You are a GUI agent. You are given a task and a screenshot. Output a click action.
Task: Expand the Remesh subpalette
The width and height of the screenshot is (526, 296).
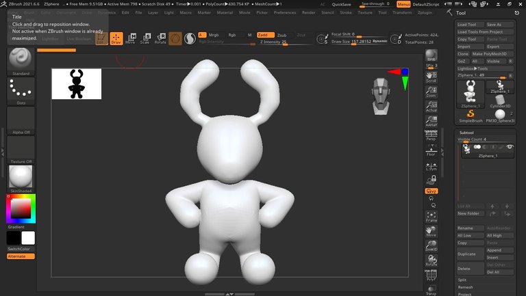[466, 287]
